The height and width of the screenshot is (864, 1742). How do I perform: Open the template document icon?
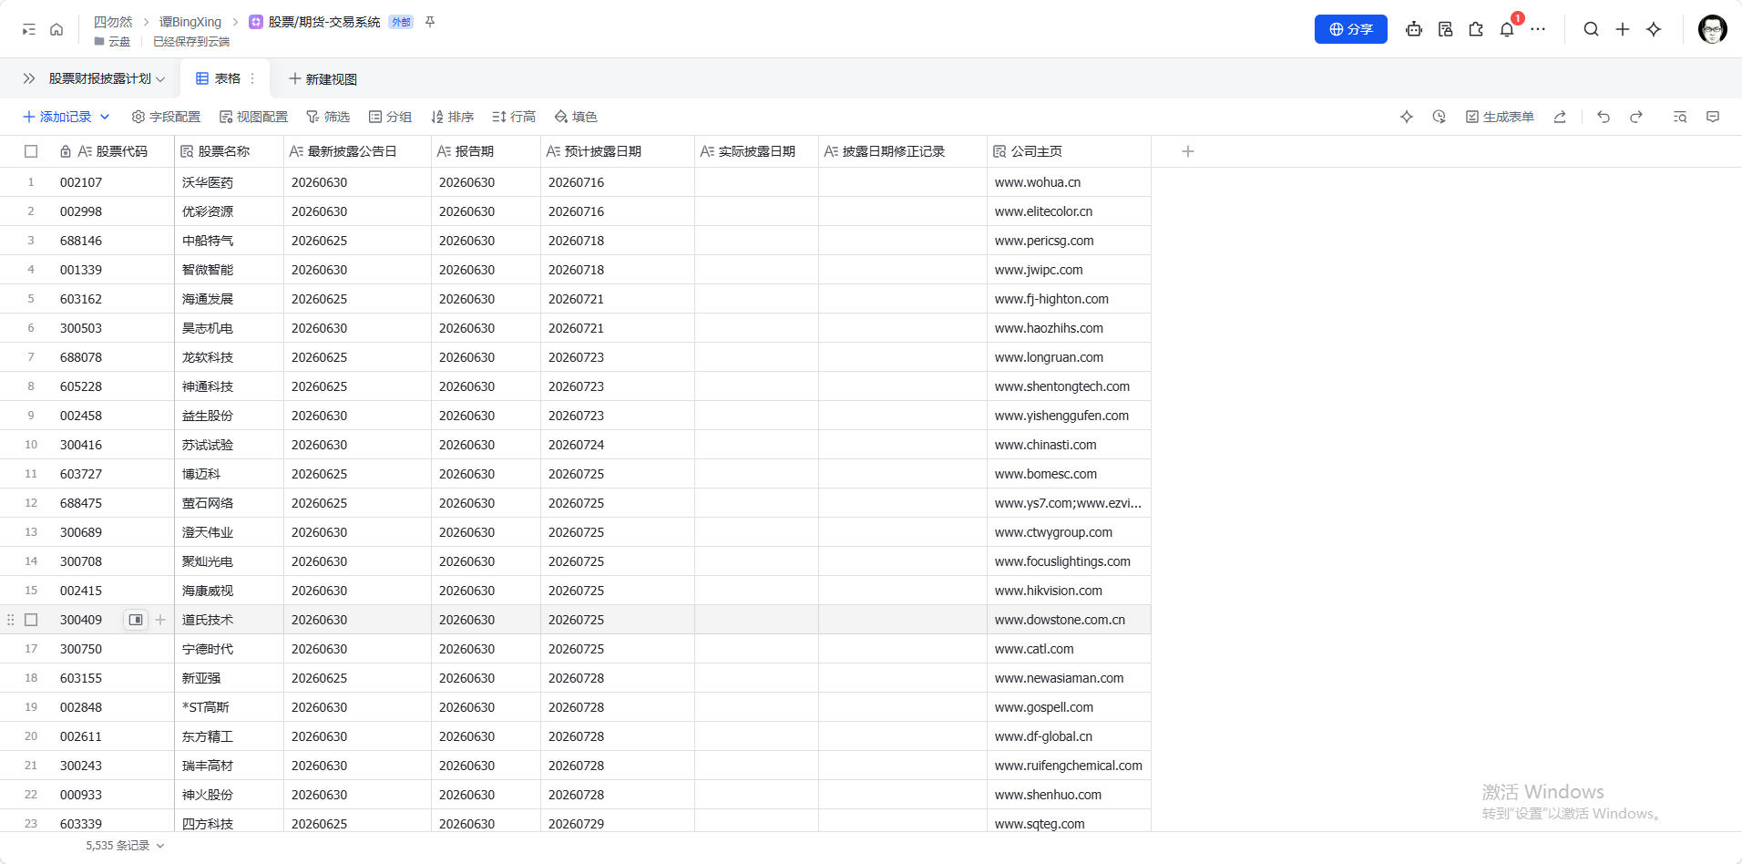(x=1445, y=29)
